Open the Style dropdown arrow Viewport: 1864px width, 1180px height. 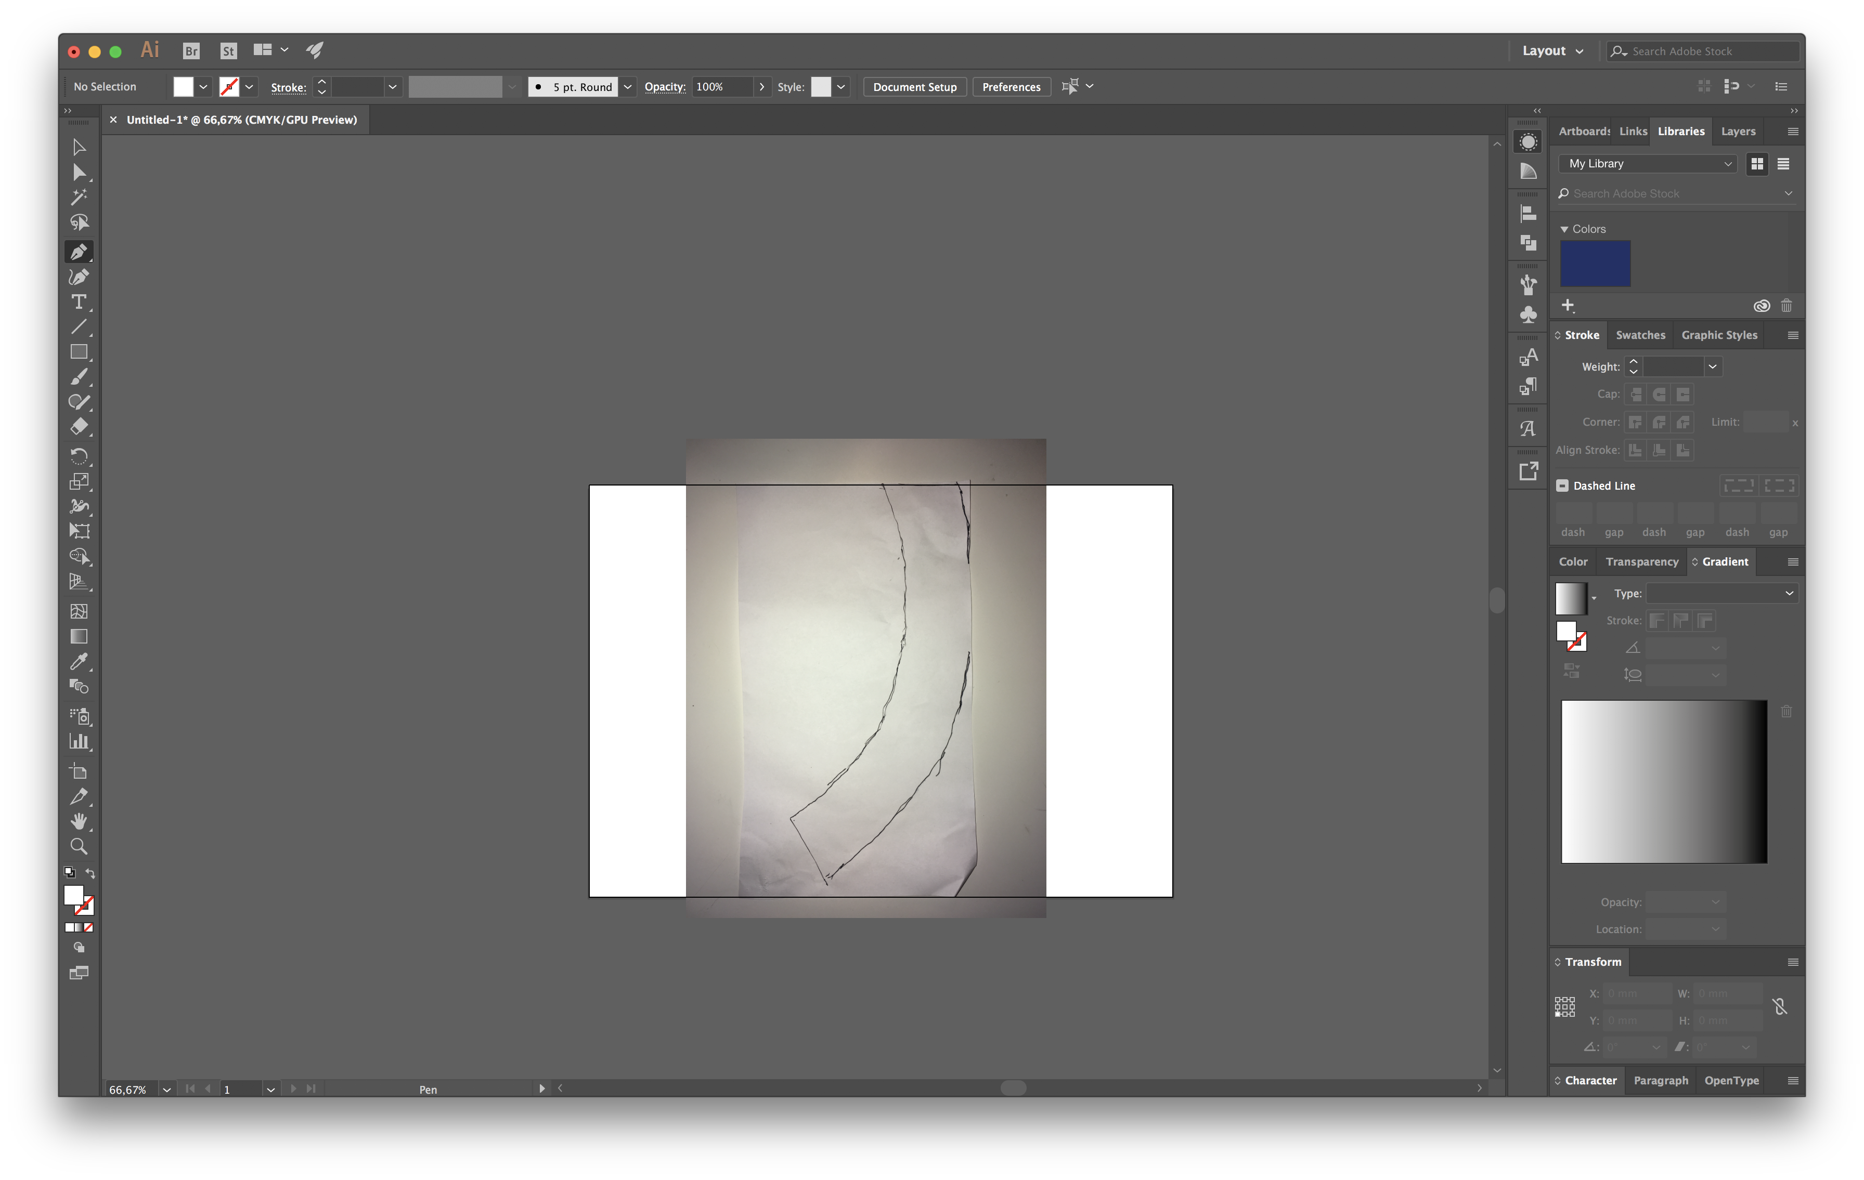tap(840, 87)
